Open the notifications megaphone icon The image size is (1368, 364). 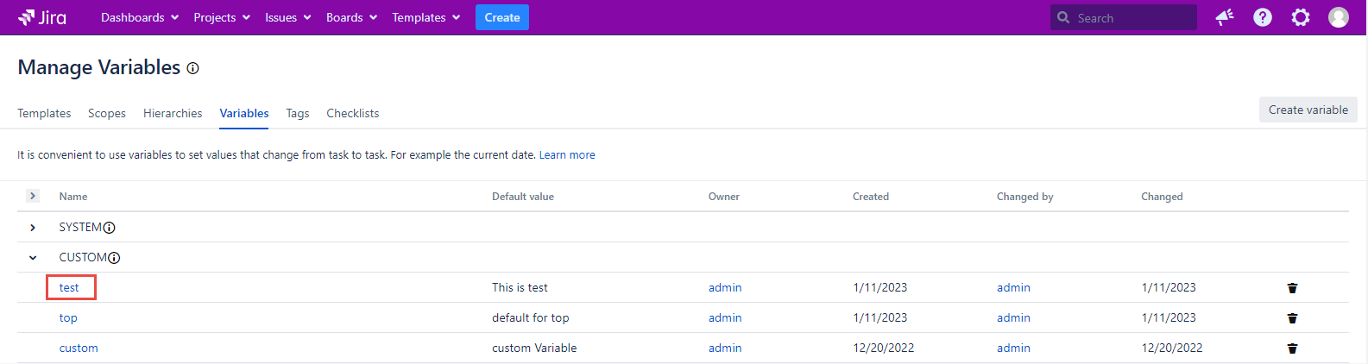coord(1224,17)
